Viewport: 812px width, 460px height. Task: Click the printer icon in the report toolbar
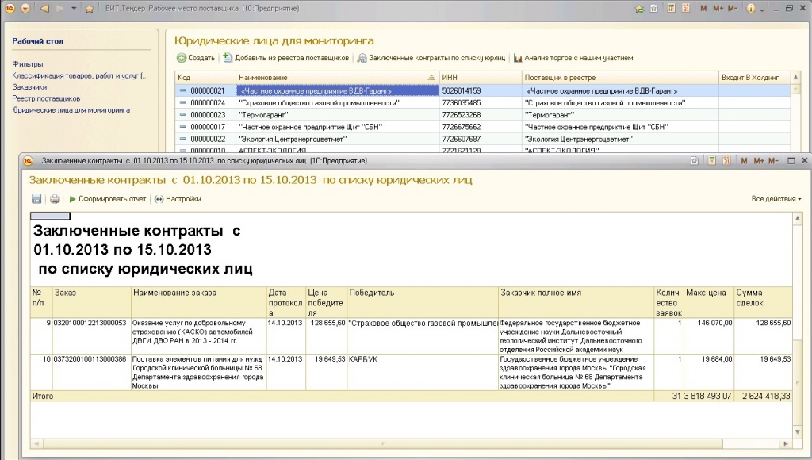tap(55, 199)
